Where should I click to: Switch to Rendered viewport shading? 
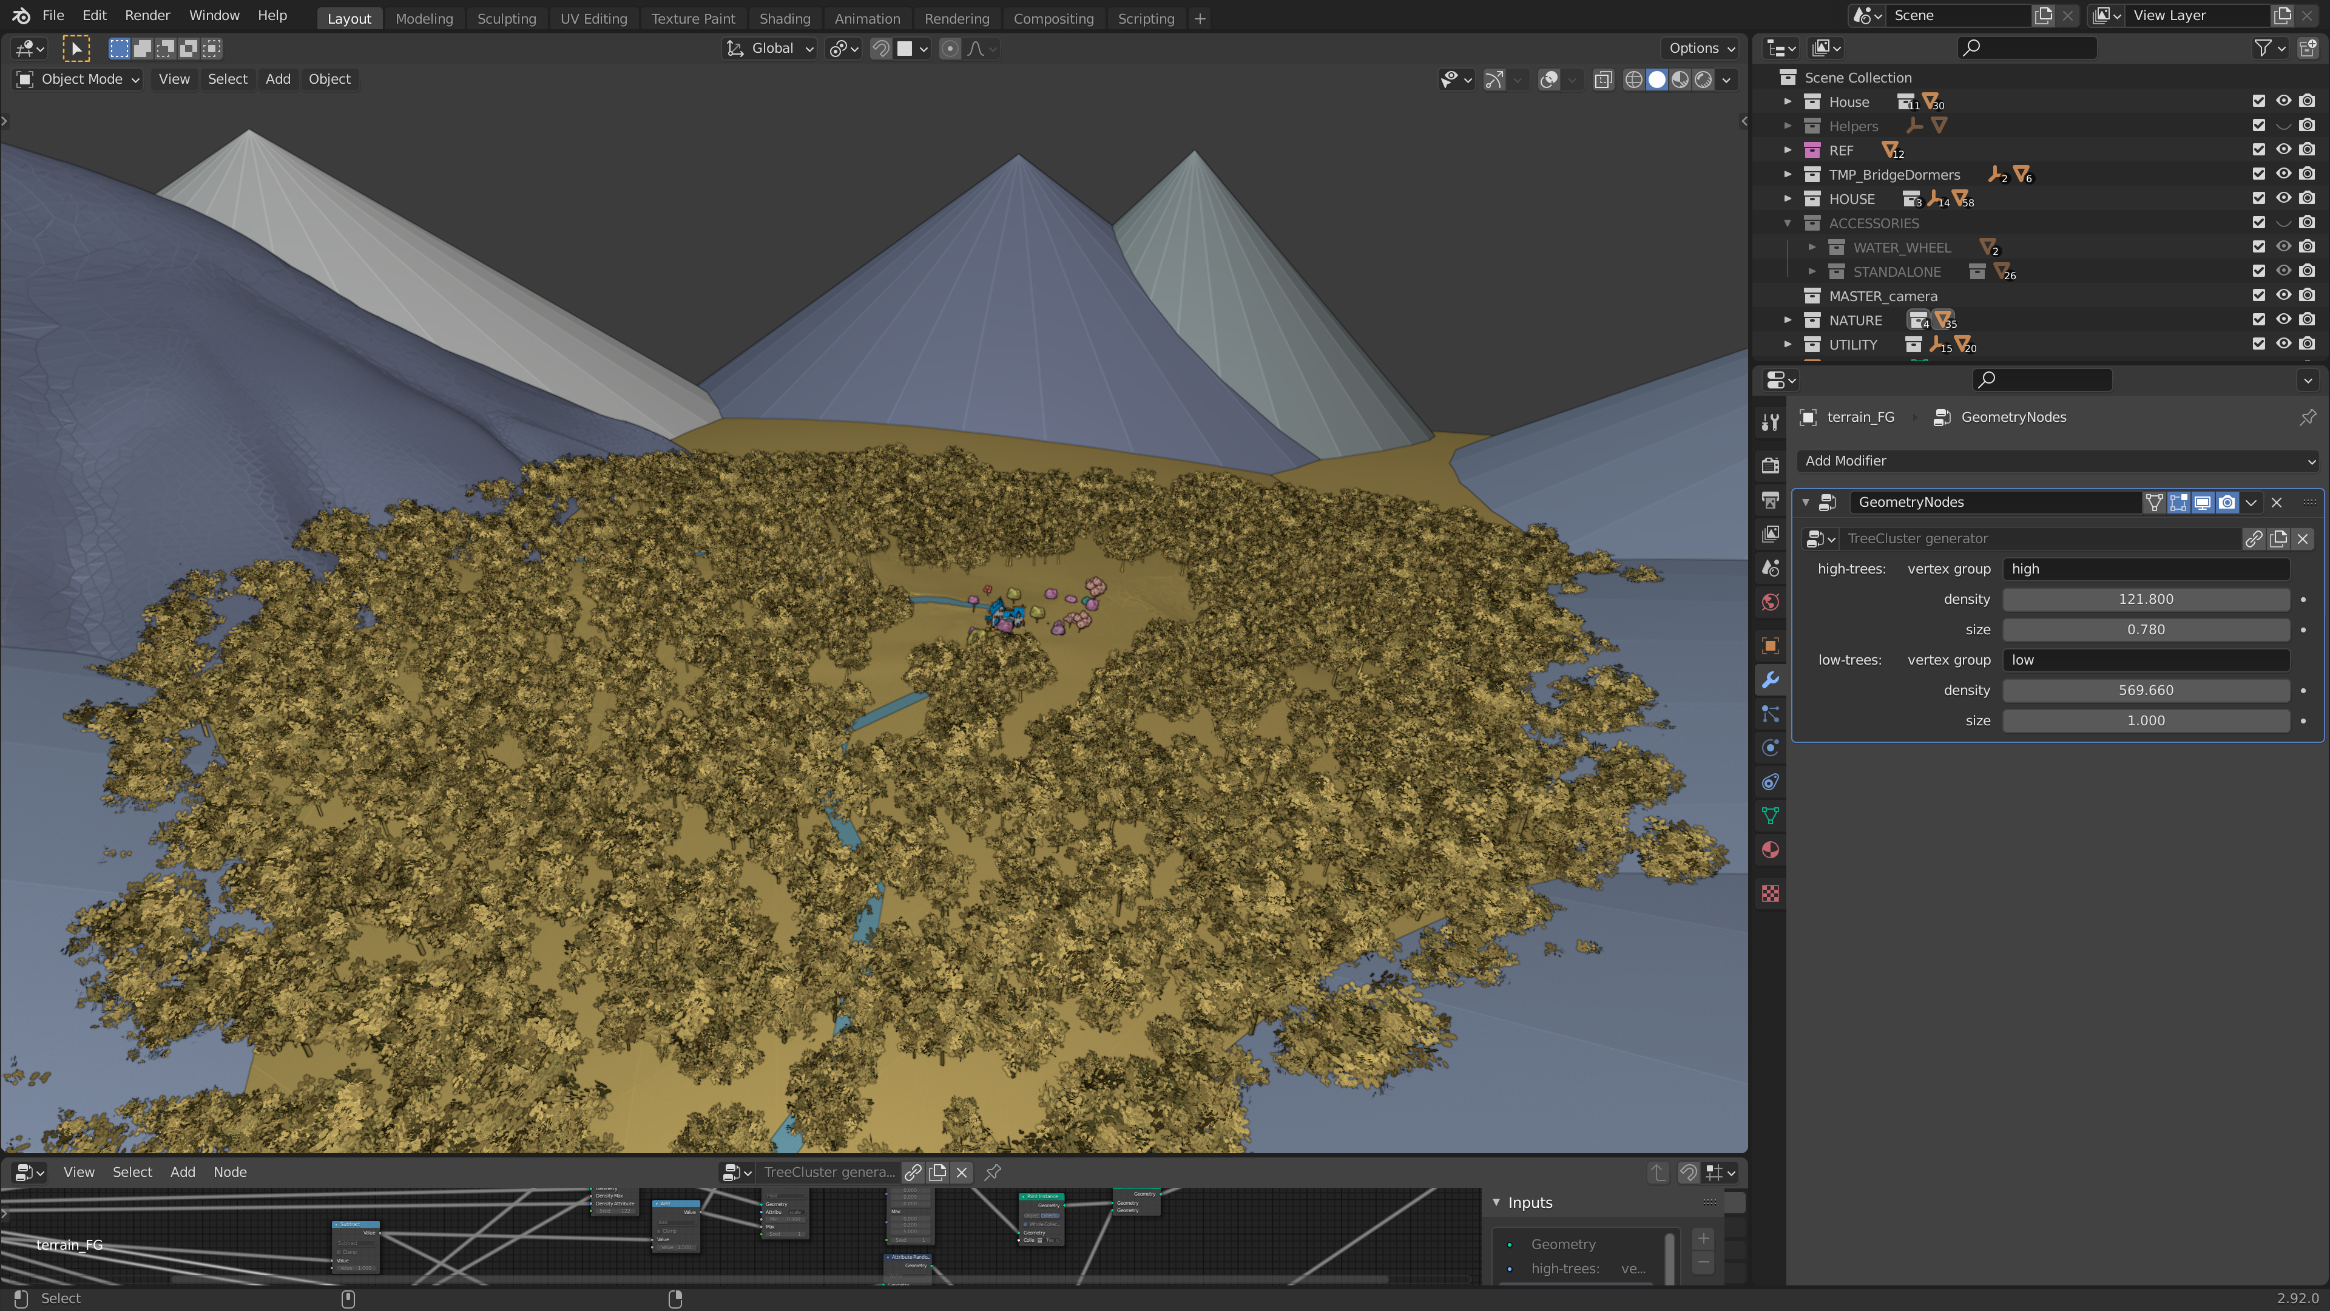coord(1703,80)
